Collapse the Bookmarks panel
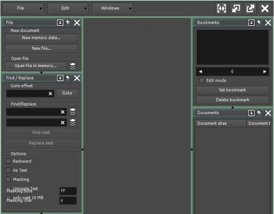This screenshot has height=214, width=274. 252,22
